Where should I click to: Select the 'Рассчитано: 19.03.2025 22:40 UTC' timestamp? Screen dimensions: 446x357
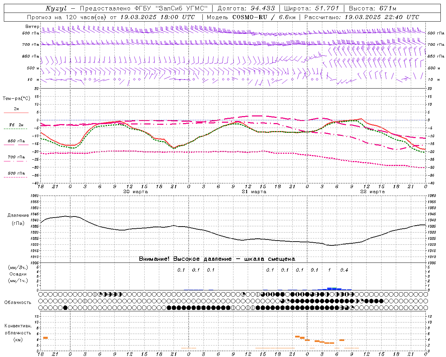(x=362, y=17)
